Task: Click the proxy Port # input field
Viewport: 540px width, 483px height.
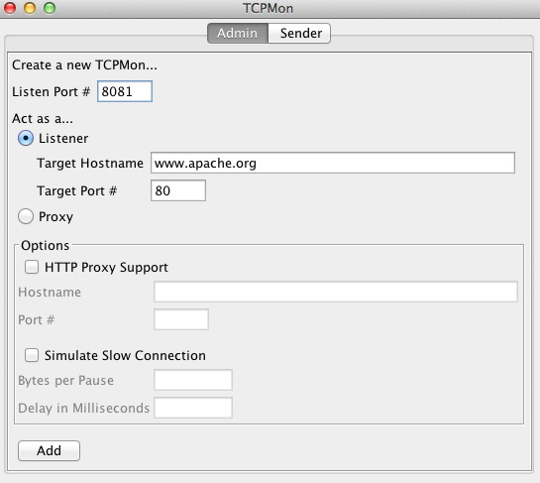Action: coord(181,319)
